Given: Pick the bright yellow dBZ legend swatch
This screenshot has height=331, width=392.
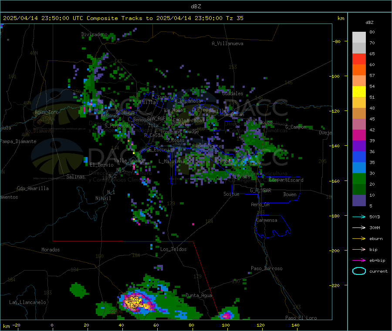Looking at the screenshot, I should tap(359, 92).
